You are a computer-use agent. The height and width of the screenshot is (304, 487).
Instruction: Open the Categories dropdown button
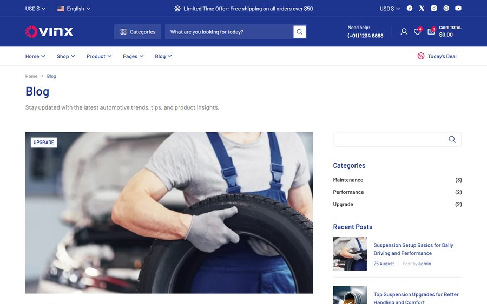137,32
